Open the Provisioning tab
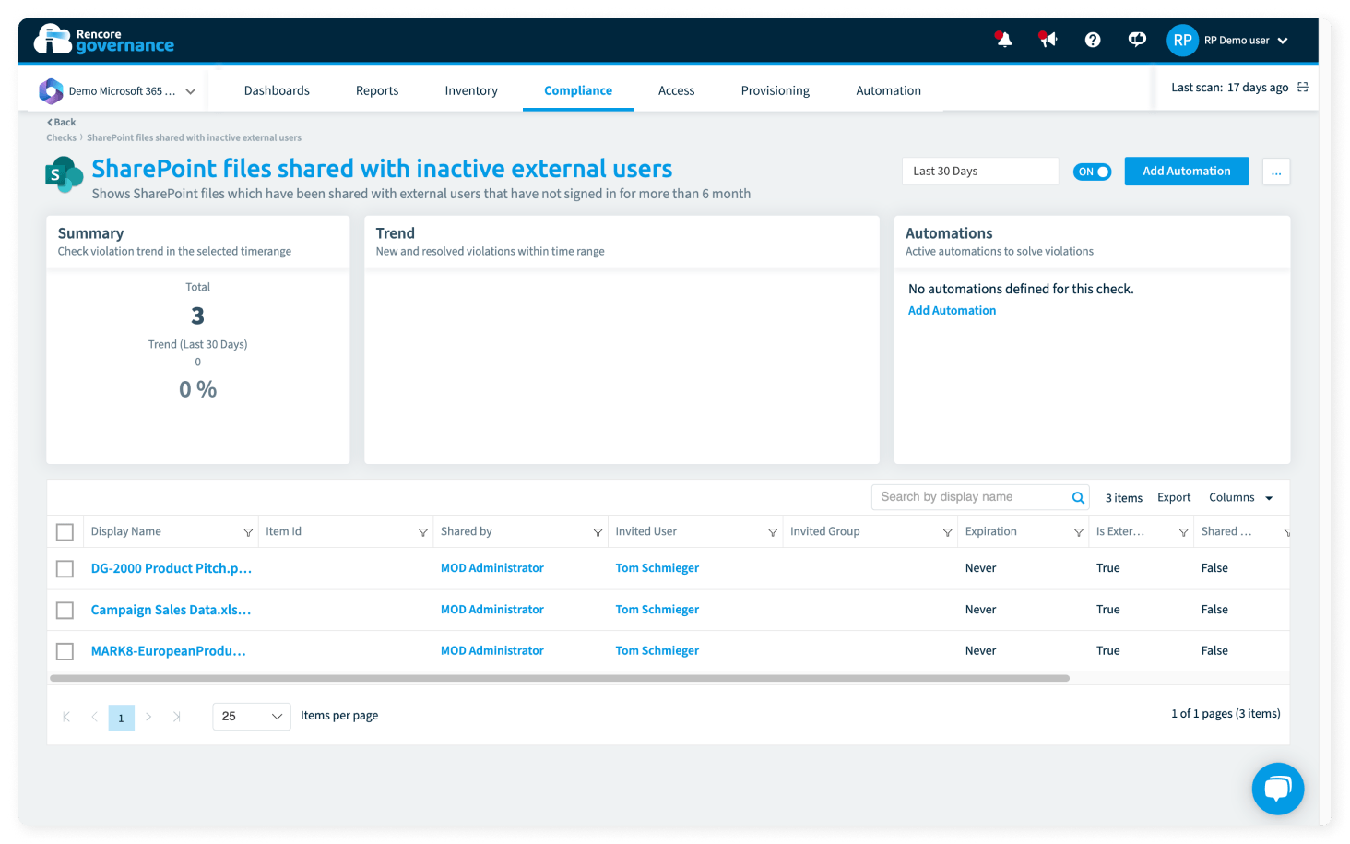The image size is (1350, 844). coord(776,90)
